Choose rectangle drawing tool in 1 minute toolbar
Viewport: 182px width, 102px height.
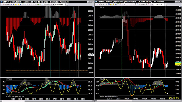[x=144, y=5]
